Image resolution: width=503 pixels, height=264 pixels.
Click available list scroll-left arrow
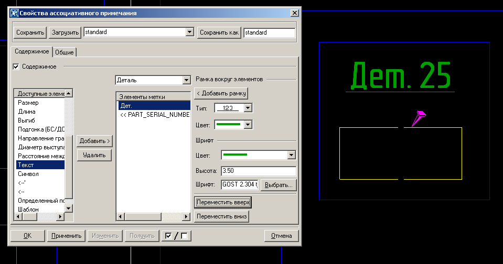coord(18,216)
